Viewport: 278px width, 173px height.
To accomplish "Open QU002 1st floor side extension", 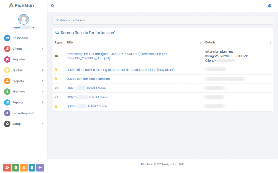I will tap(88, 79).
